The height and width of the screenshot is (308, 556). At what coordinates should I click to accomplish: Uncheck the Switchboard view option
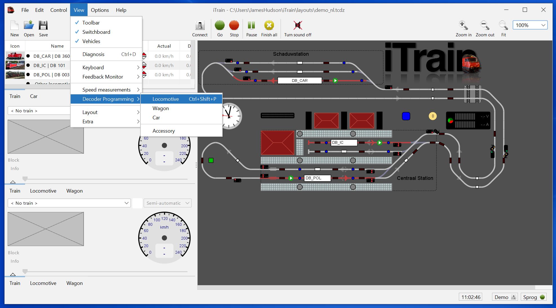coord(96,32)
